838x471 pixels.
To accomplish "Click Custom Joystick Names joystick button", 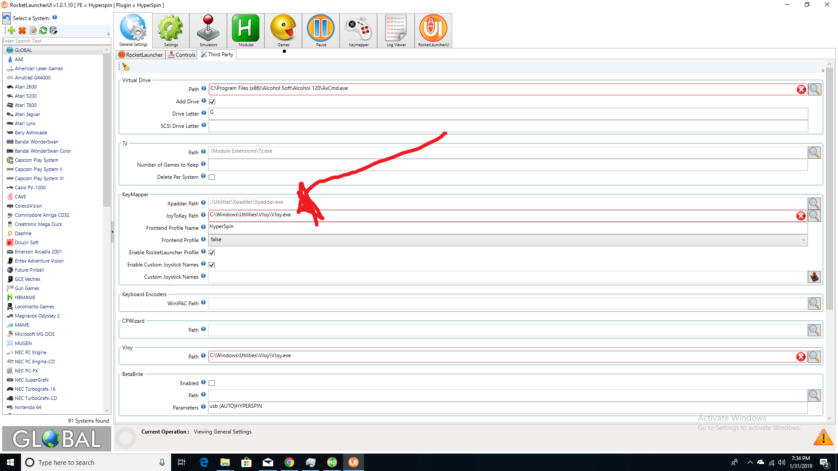I will pyautogui.click(x=814, y=277).
